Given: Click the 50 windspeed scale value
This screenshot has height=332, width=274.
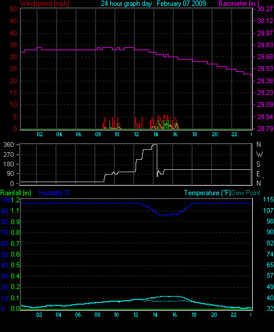Looking at the screenshot, I should [x=13, y=9].
